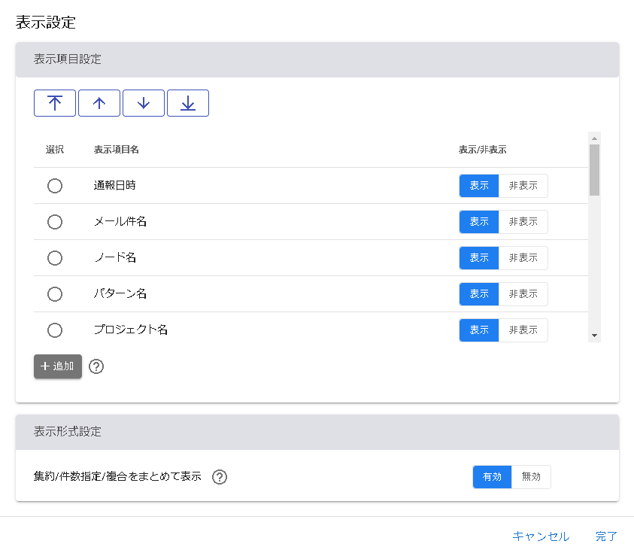This screenshot has width=634, height=553.
Task: Hide the メール件名 column with 非表示
Action: [524, 222]
